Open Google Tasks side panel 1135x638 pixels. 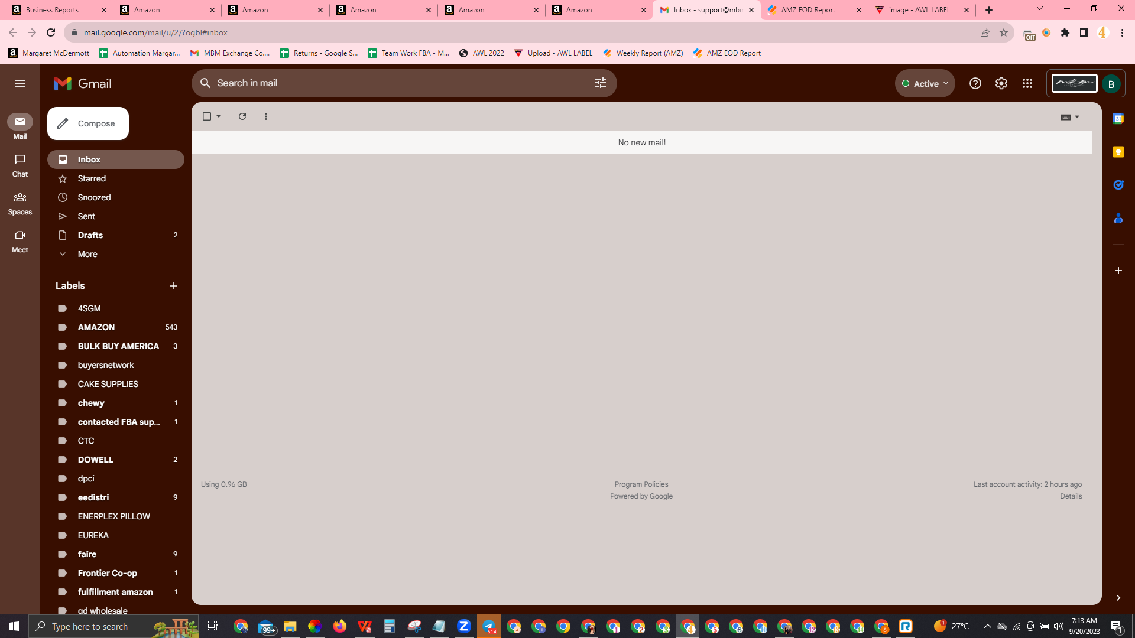tap(1118, 185)
